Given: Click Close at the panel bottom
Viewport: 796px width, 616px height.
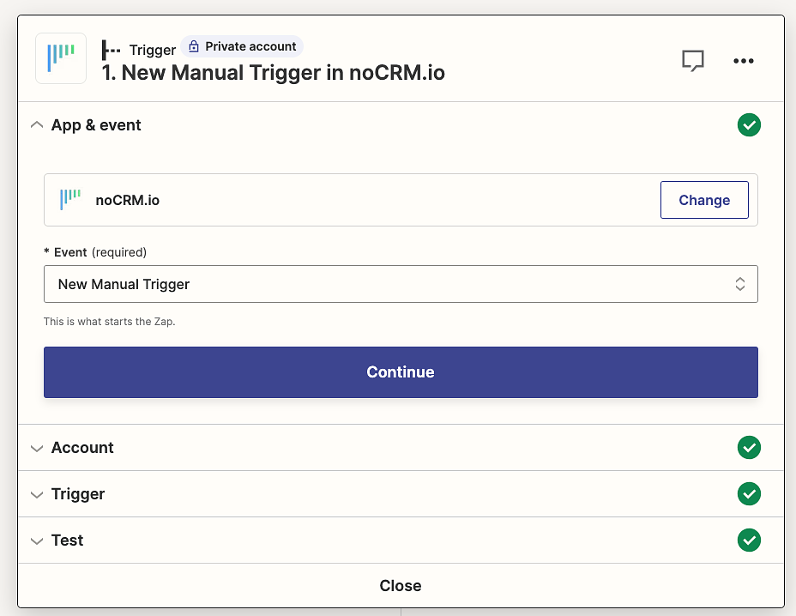Looking at the screenshot, I should (x=401, y=585).
